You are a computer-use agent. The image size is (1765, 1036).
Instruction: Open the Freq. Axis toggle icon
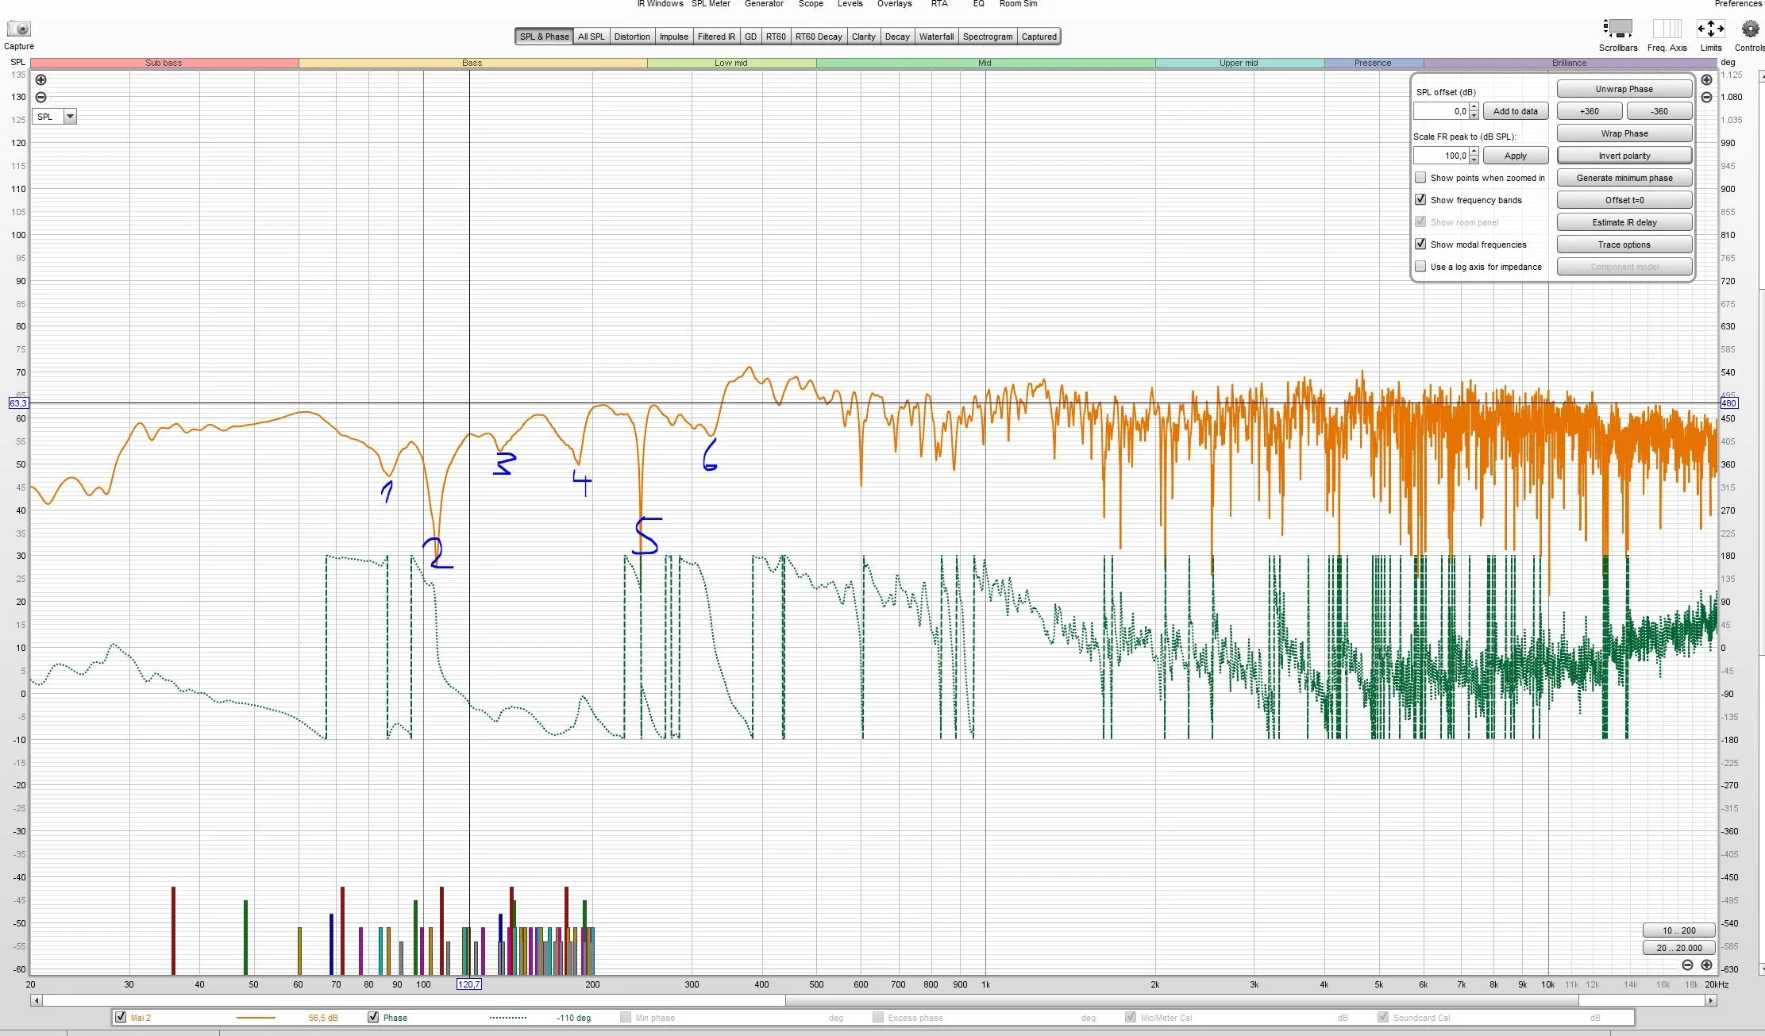[1667, 29]
